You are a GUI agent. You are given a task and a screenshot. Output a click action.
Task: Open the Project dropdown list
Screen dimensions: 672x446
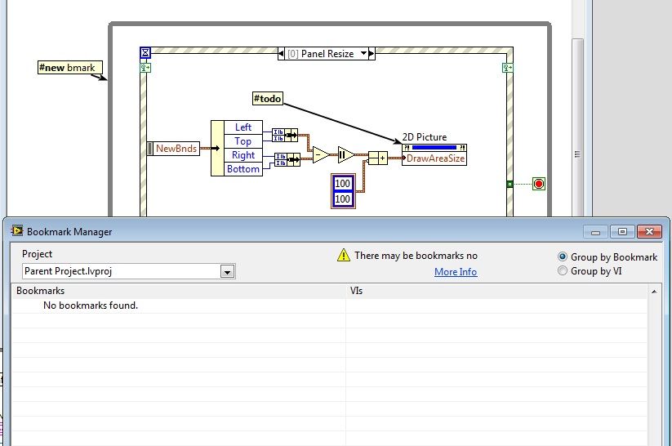click(227, 271)
